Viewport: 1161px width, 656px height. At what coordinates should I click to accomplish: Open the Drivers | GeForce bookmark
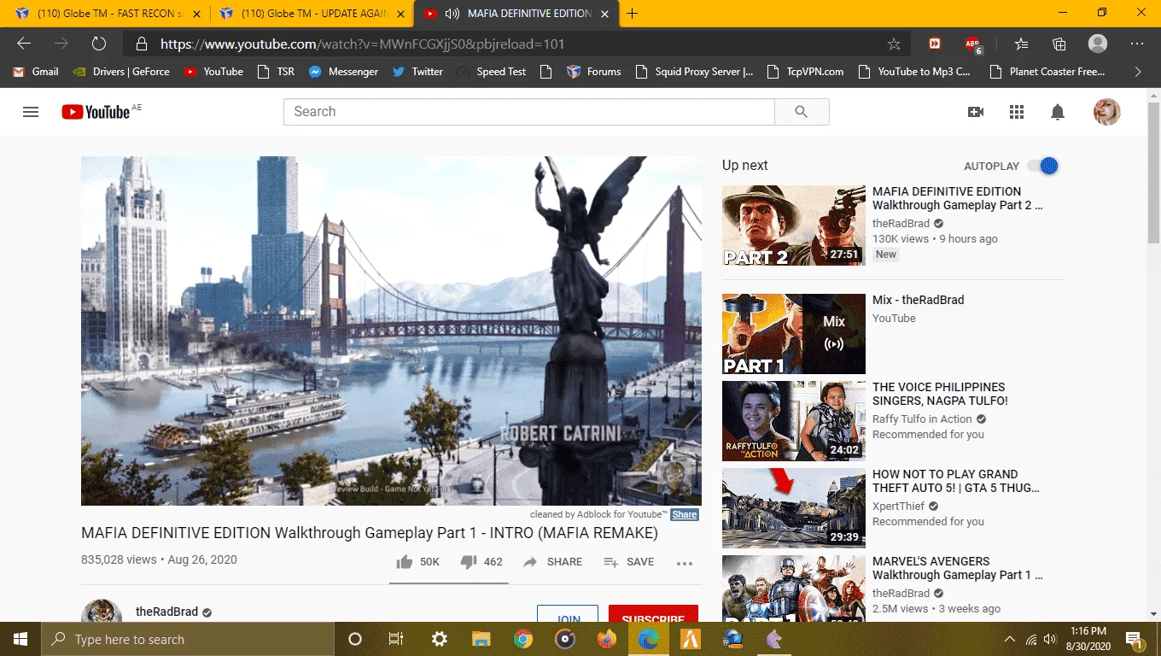click(121, 72)
